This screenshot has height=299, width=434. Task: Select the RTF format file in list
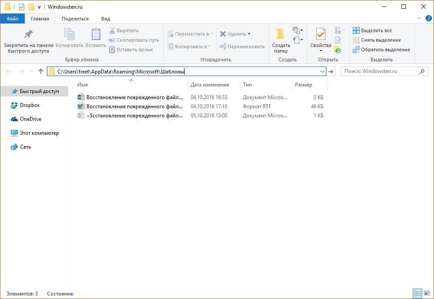[134, 106]
